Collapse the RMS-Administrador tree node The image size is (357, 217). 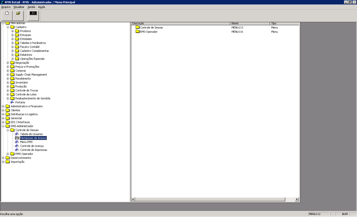3,126
